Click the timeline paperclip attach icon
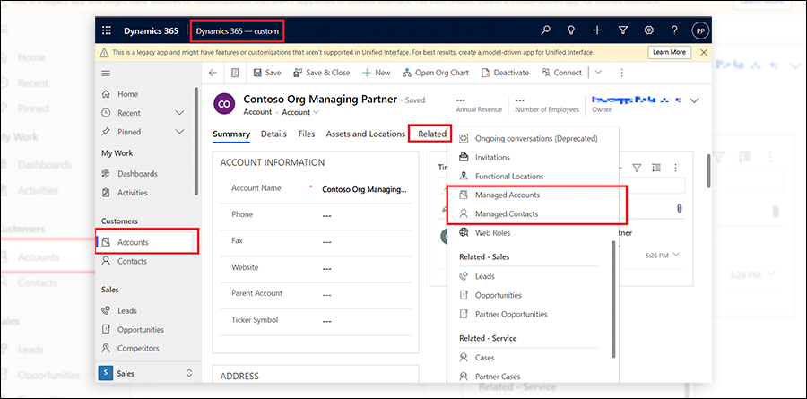807x399 pixels. click(679, 209)
